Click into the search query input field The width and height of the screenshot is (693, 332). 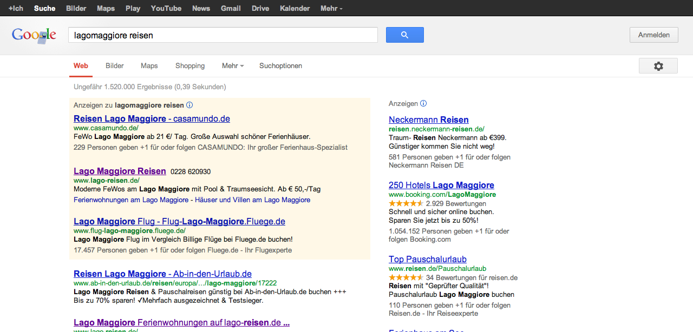(x=222, y=35)
